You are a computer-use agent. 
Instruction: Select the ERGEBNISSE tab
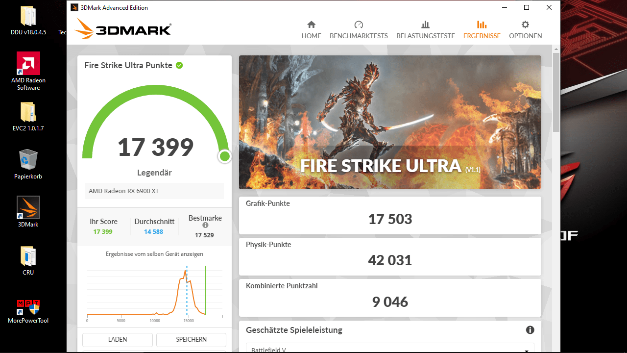click(x=482, y=30)
